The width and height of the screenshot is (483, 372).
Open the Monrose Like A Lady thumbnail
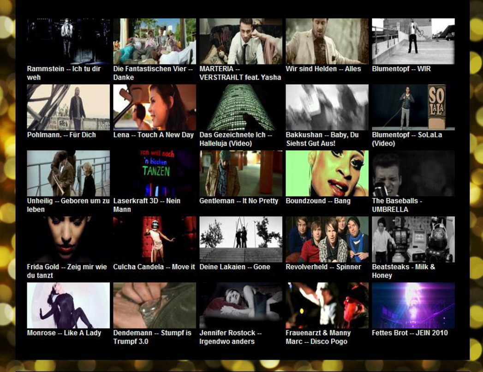tap(68, 306)
